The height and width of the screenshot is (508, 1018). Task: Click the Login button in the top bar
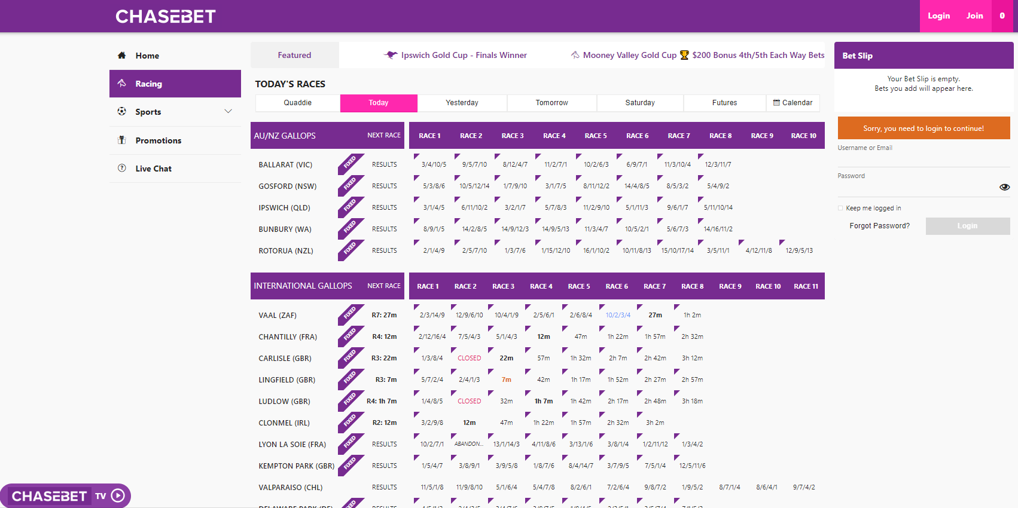[x=938, y=16]
